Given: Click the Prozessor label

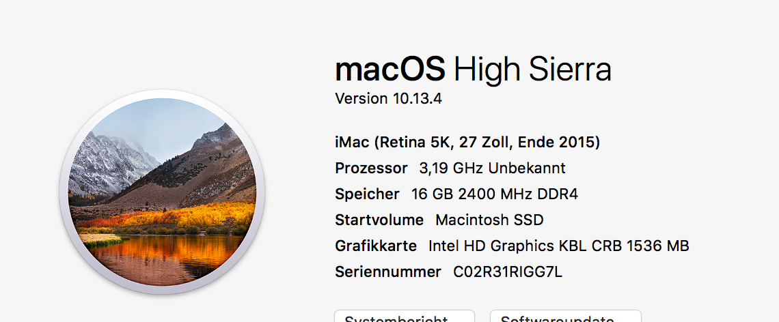Looking at the screenshot, I should pyautogui.click(x=371, y=168).
